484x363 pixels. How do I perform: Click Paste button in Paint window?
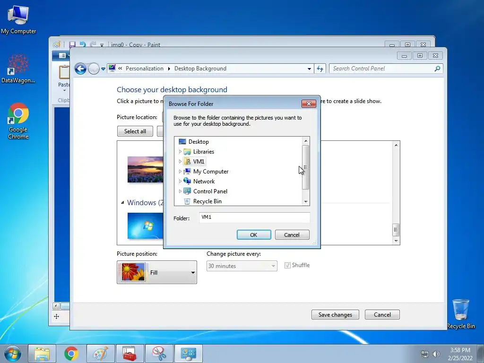[64, 79]
